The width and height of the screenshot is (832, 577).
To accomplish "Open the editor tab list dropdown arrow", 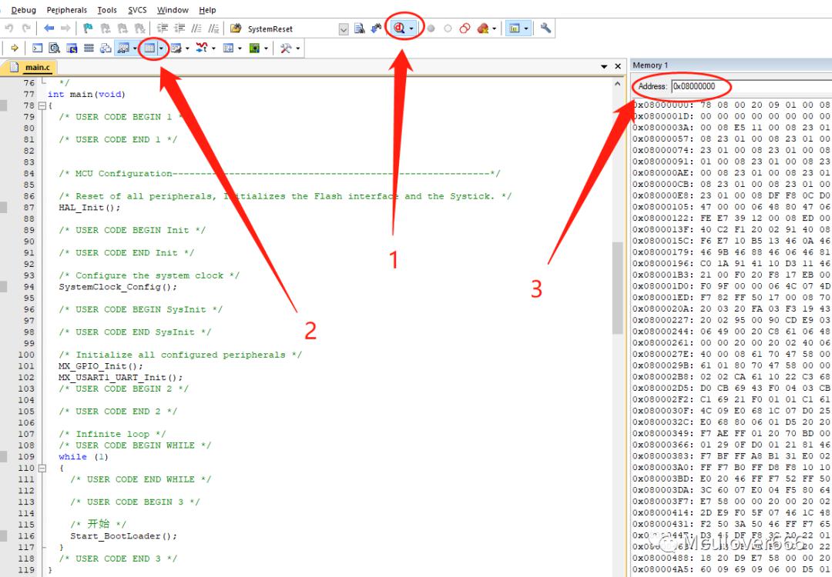I will point(604,67).
